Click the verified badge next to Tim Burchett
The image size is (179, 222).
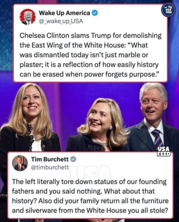(x=73, y=159)
